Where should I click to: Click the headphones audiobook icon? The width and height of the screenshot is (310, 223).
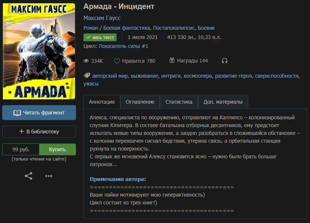(x=224, y=61)
